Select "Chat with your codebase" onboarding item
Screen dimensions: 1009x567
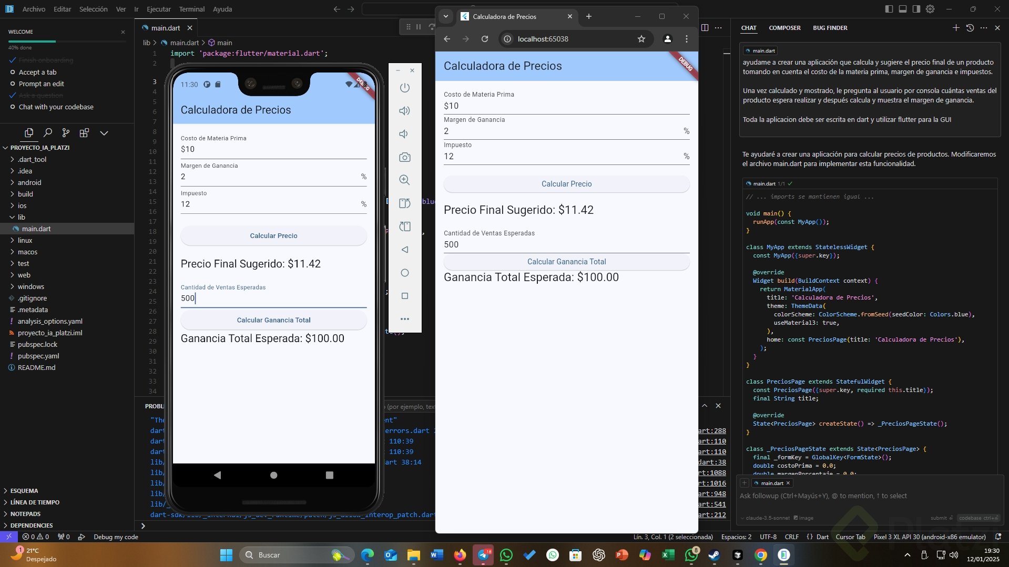pyautogui.click(x=56, y=107)
